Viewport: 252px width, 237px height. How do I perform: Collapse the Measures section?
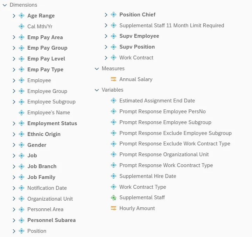[97, 69]
